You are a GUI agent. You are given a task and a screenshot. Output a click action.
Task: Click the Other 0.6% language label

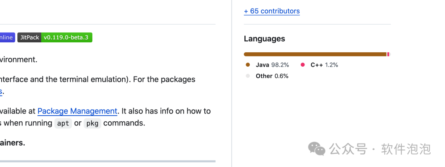pyautogui.click(x=272, y=76)
